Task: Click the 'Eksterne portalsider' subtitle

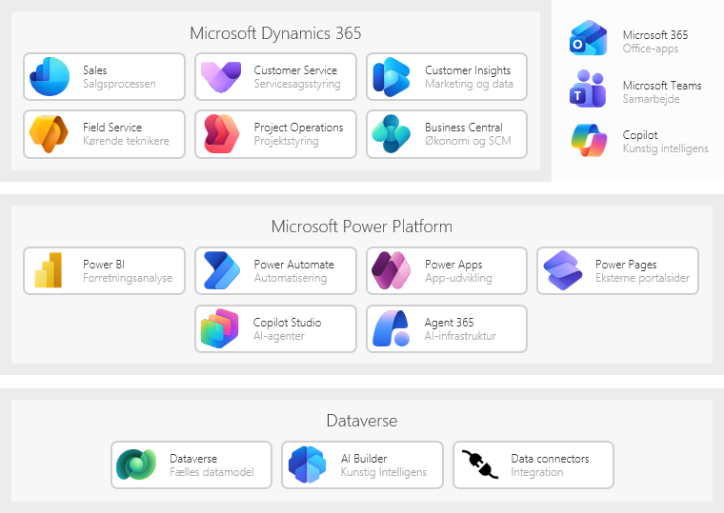Action: pos(642,278)
